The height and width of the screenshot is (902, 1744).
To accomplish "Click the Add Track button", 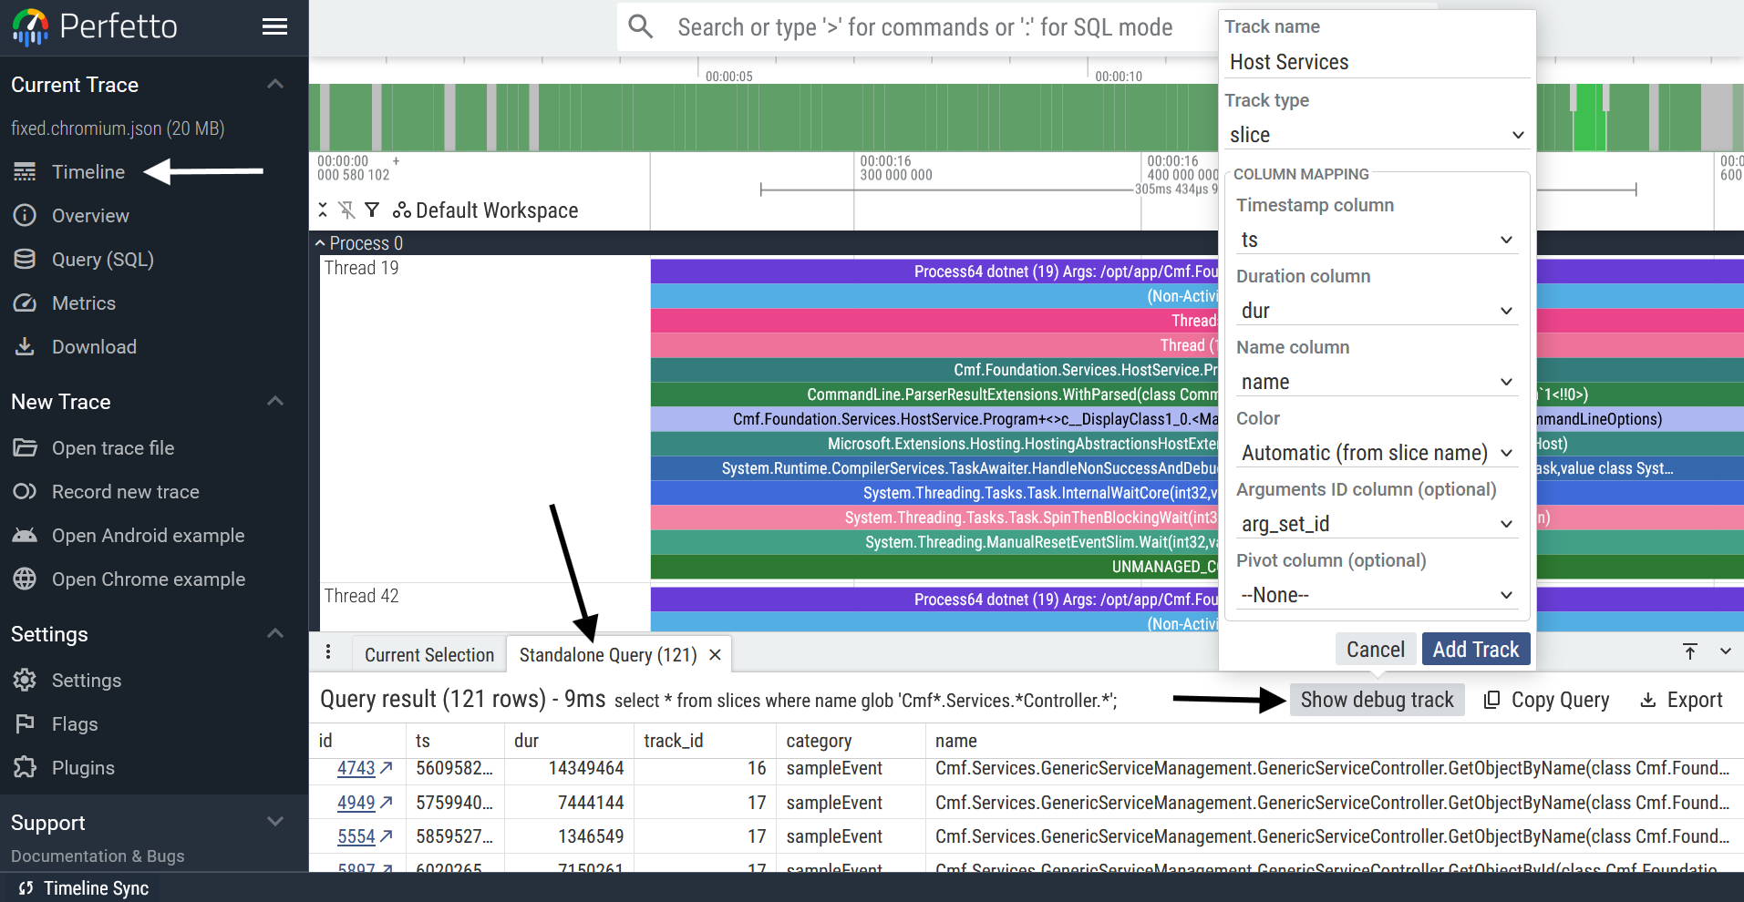I will point(1475,649).
